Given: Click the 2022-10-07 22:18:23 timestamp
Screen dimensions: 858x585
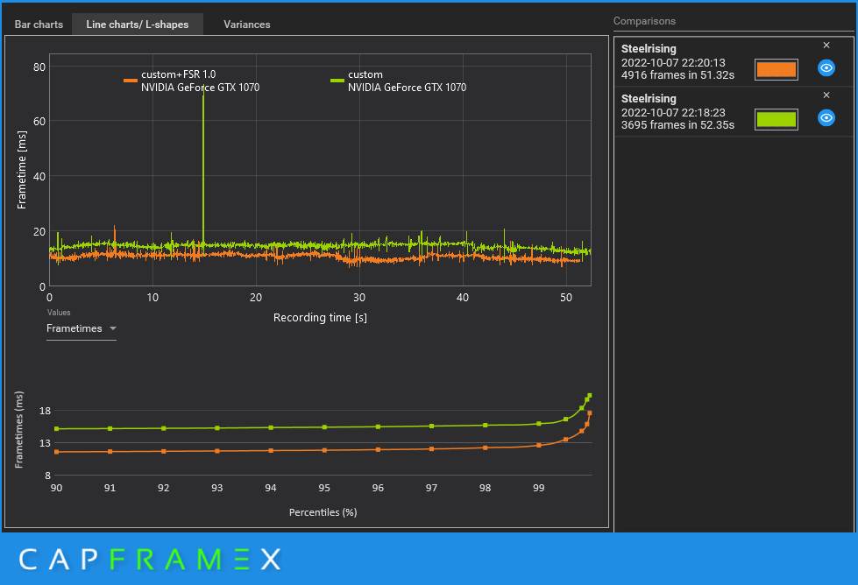Looking at the screenshot, I should pyautogui.click(x=673, y=113).
